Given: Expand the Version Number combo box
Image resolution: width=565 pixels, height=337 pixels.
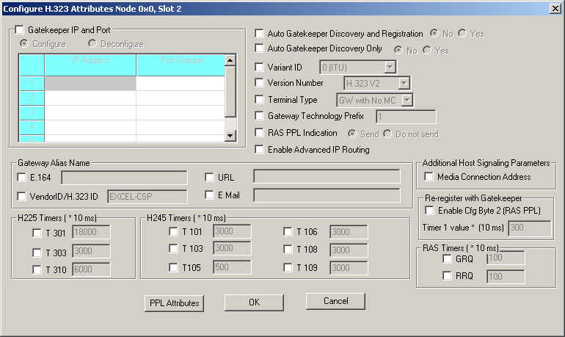Looking at the screenshot, I should point(404,84).
